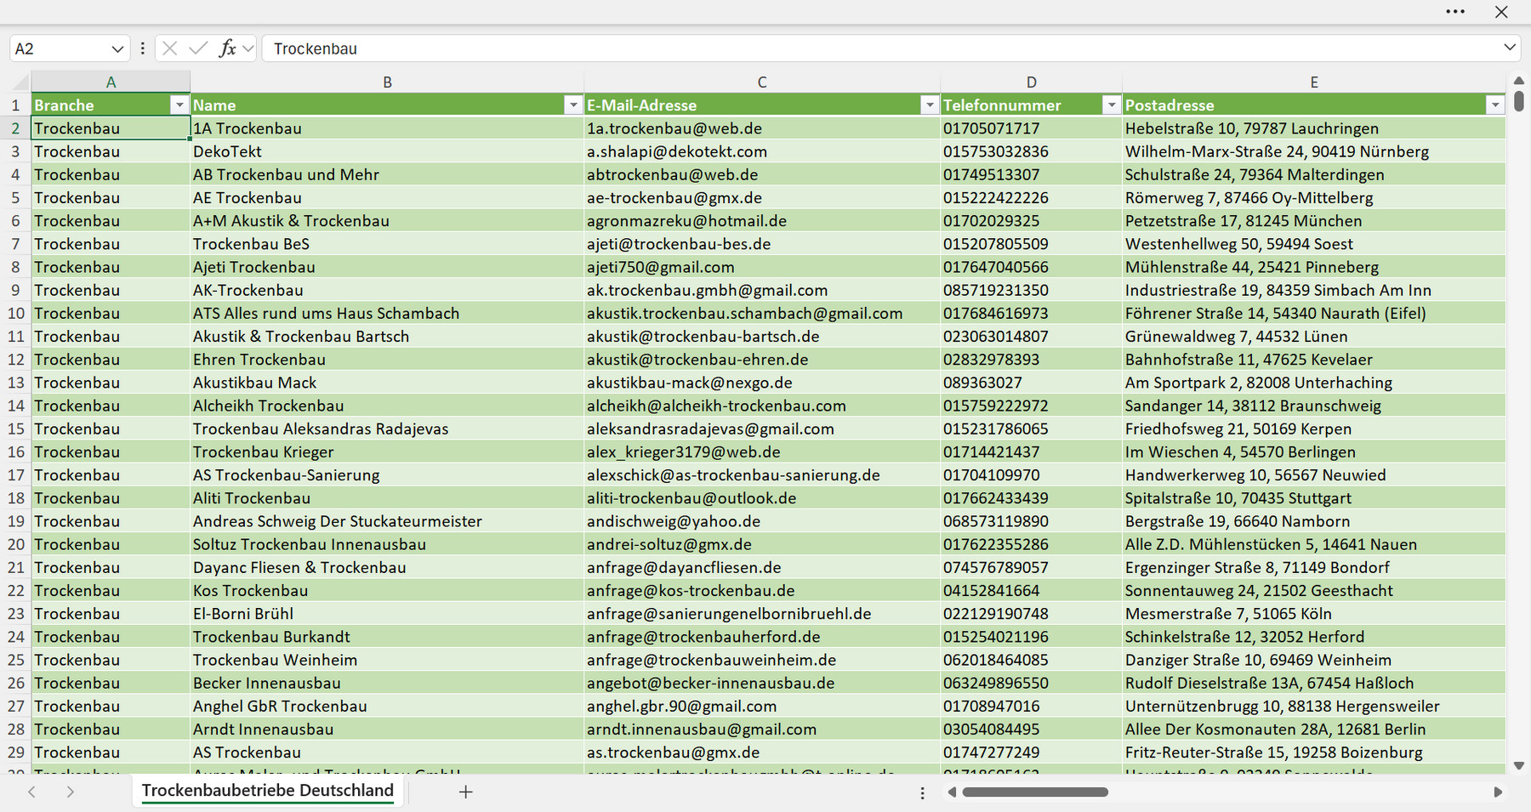Screen dimensions: 1531x812
Task: Click the horizontal scrollbar thumb
Action: click(1035, 792)
